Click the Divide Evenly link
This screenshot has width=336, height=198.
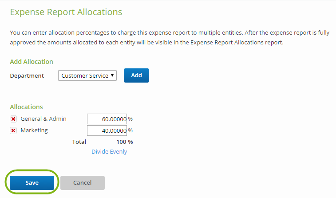point(109,152)
